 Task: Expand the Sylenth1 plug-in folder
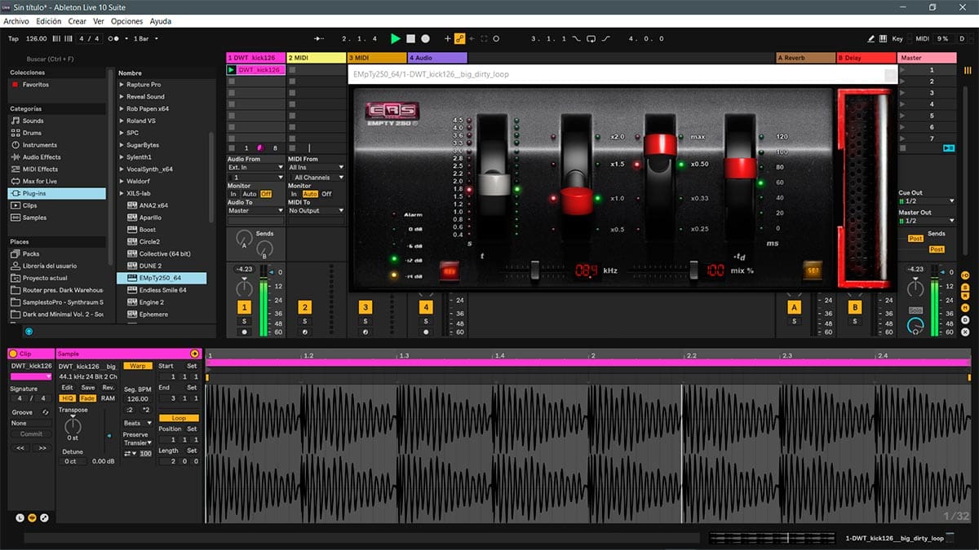tap(122, 157)
